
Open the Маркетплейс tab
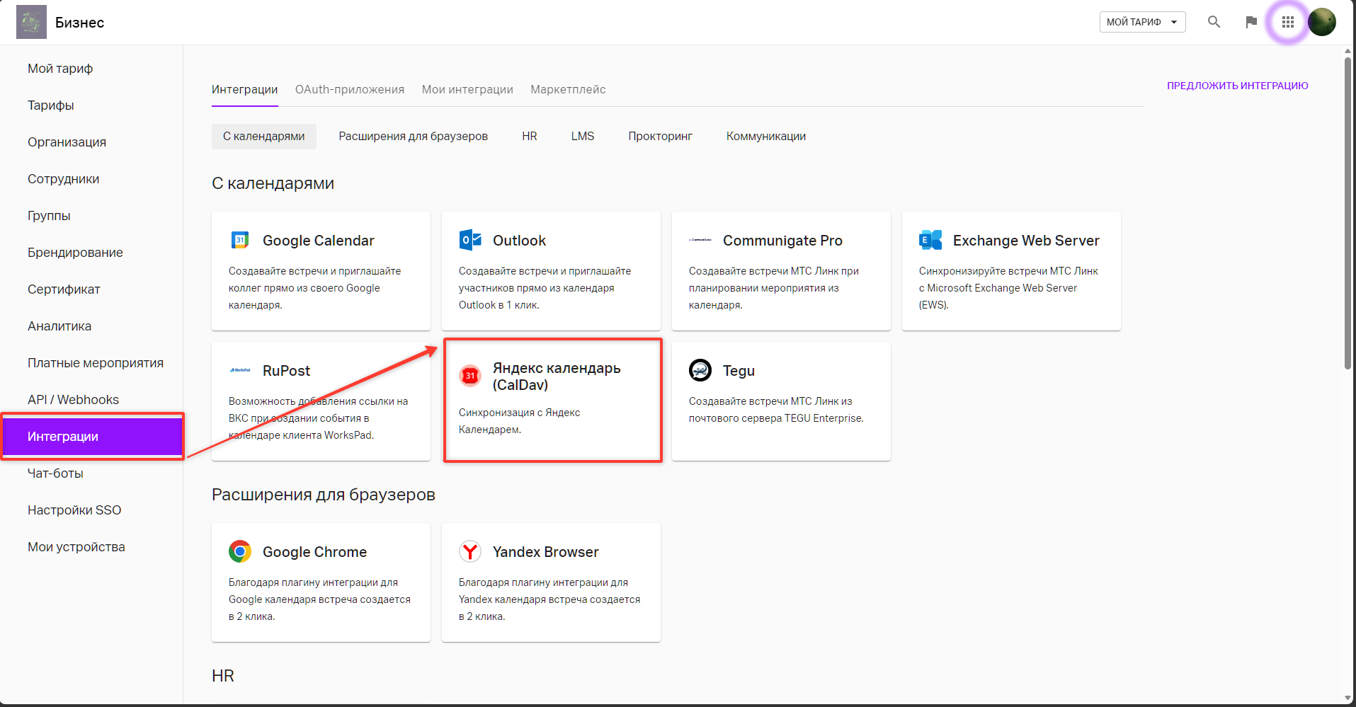tap(568, 90)
